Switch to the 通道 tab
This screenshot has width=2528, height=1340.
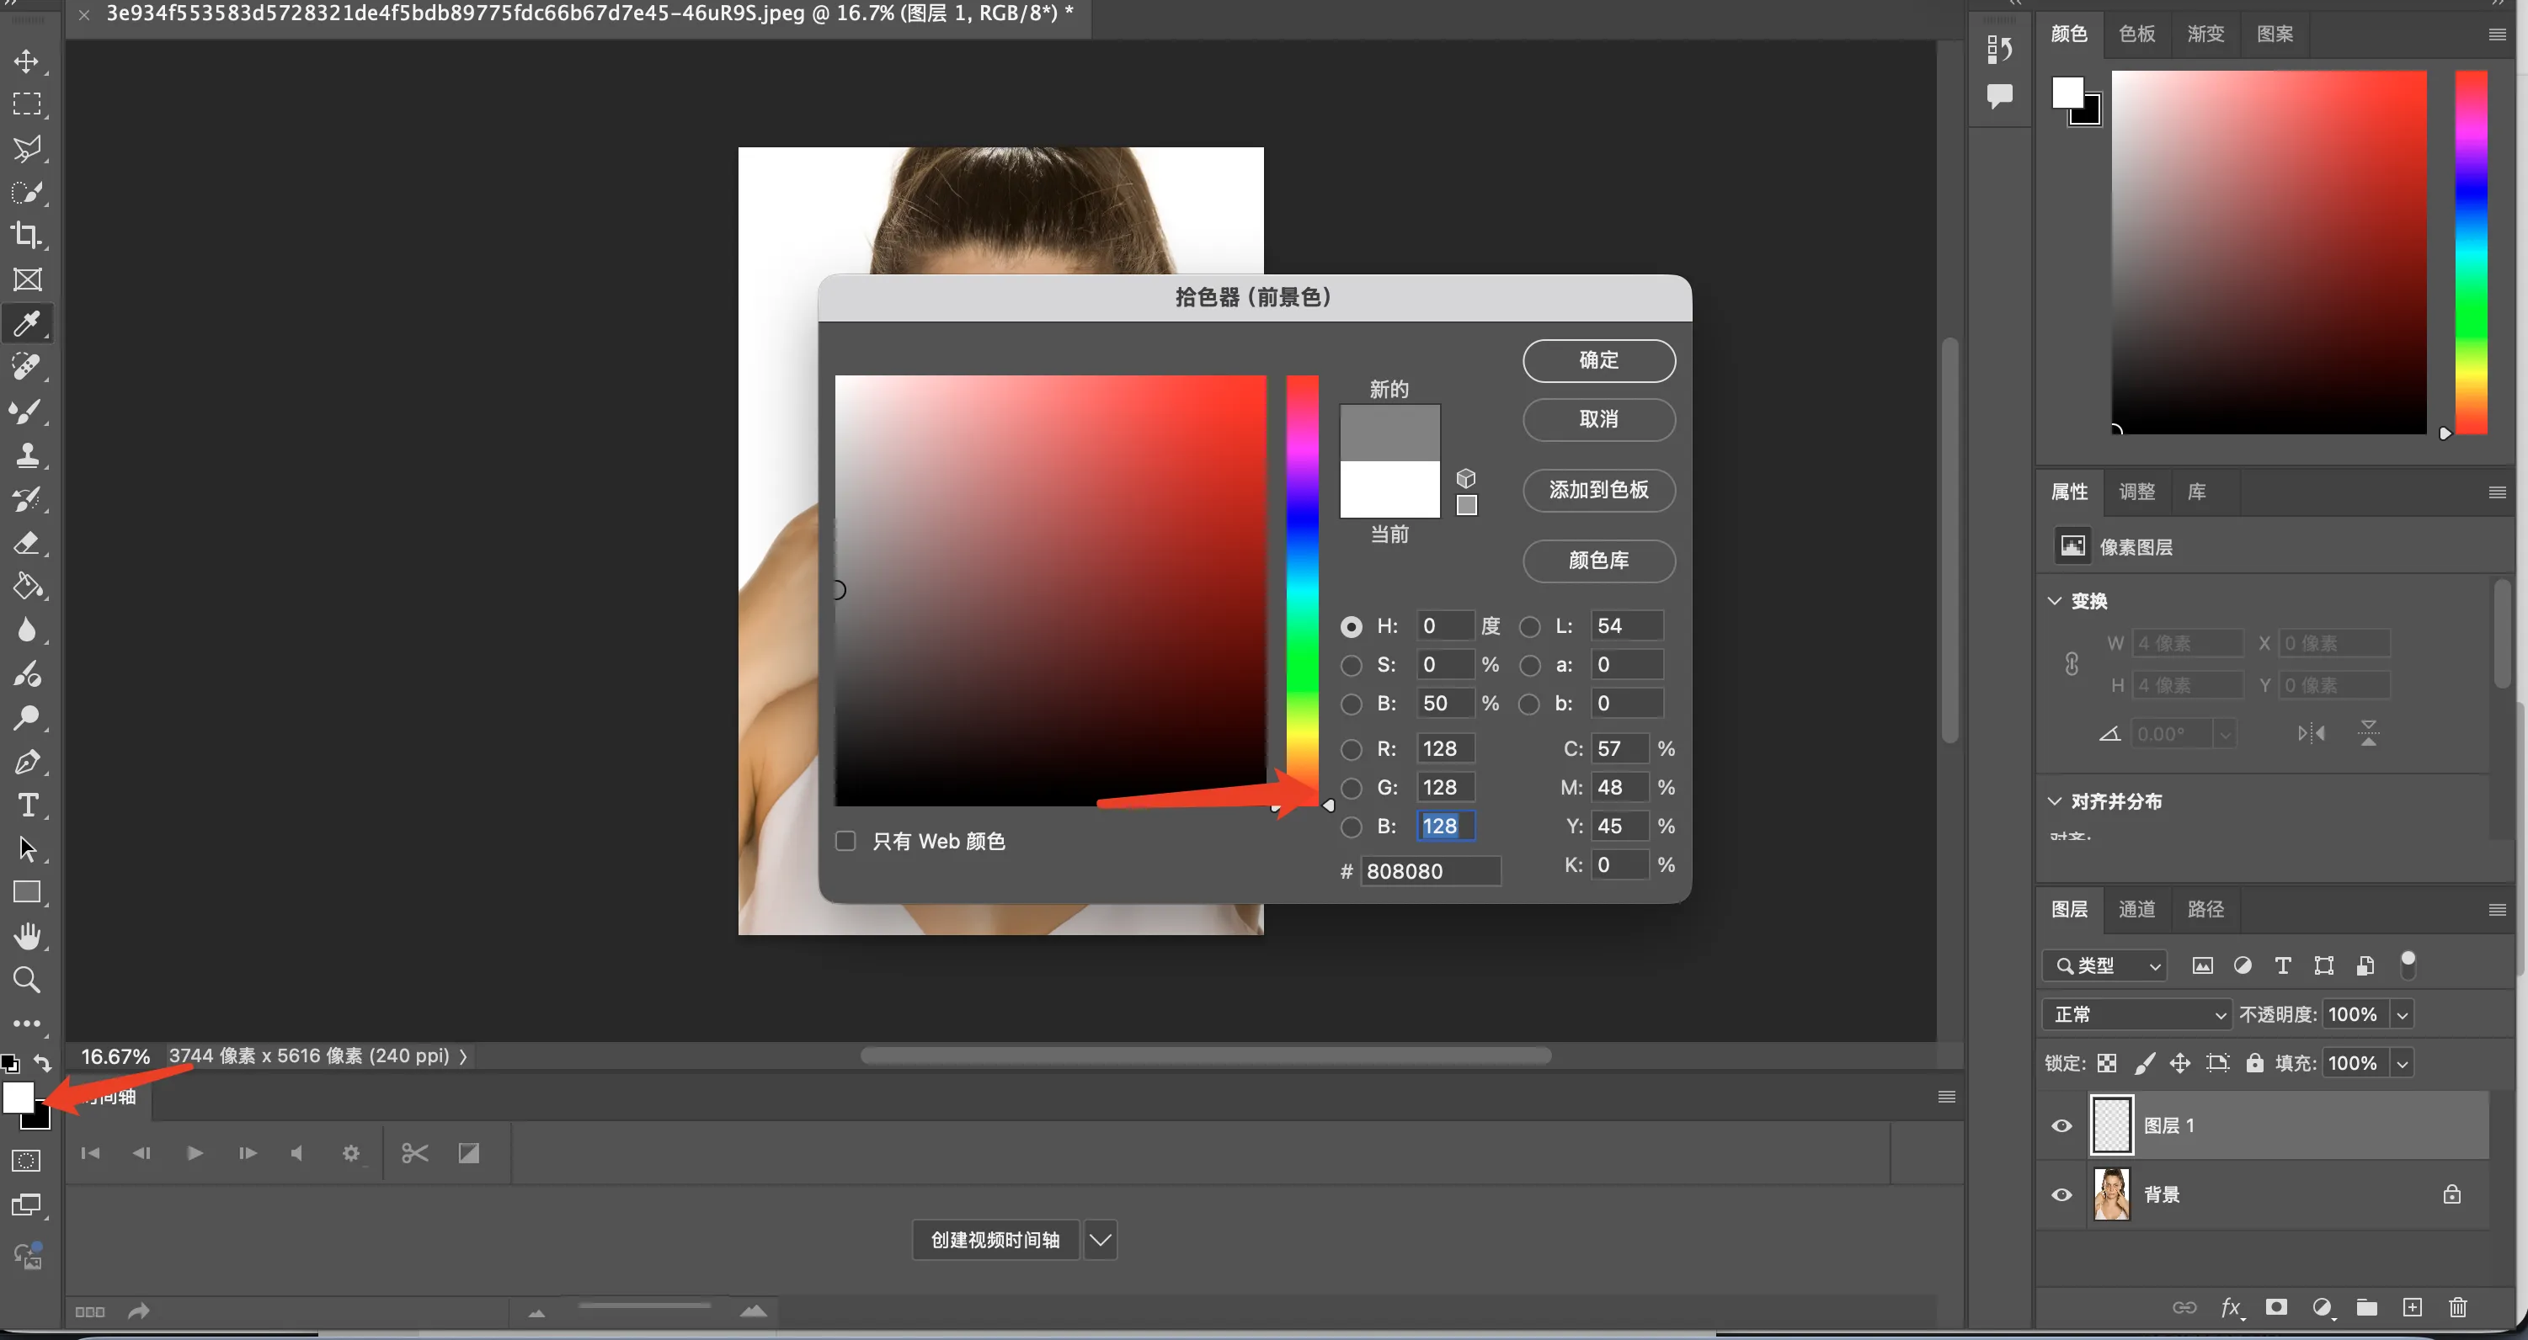click(2136, 909)
